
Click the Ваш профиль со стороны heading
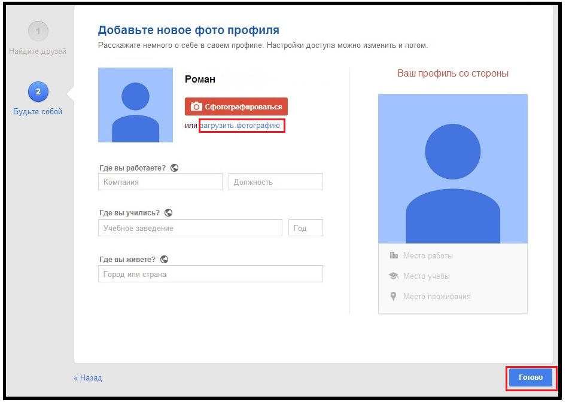(x=453, y=73)
